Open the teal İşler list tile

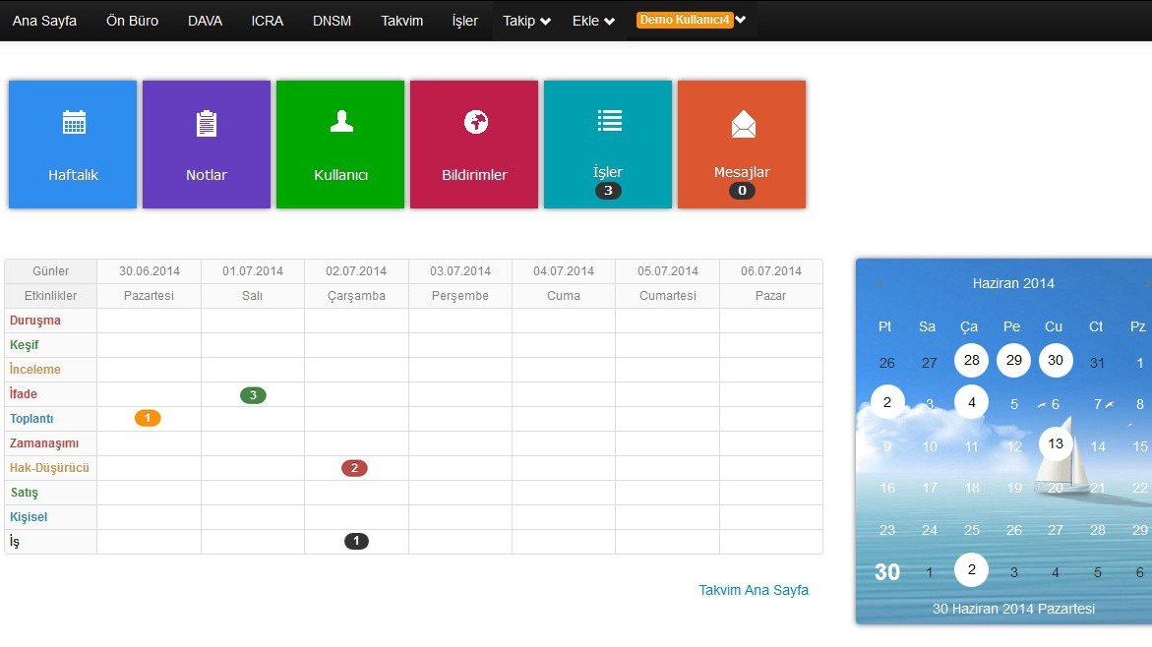click(x=608, y=145)
